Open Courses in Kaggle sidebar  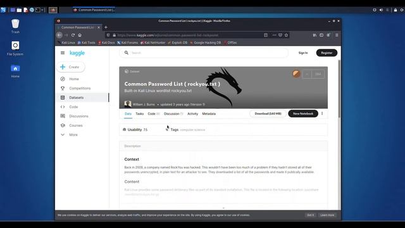point(76,125)
